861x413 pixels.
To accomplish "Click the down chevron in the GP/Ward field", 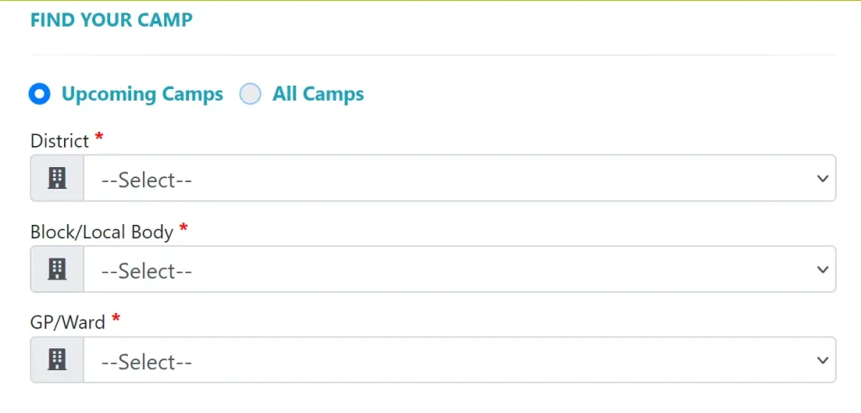I will (822, 360).
